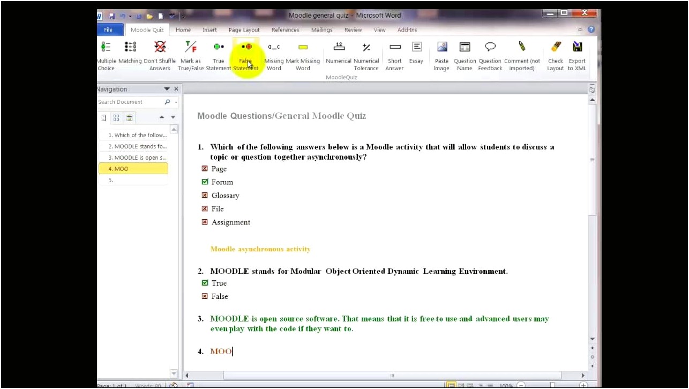Select empty heading '5.' in Navigation pane
The height and width of the screenshot is (389, 689).
(133, 180)
